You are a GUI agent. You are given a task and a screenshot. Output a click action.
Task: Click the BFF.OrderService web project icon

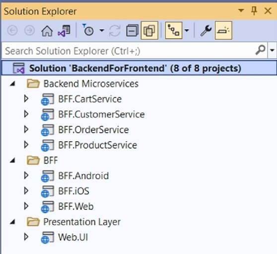point(47,130)
